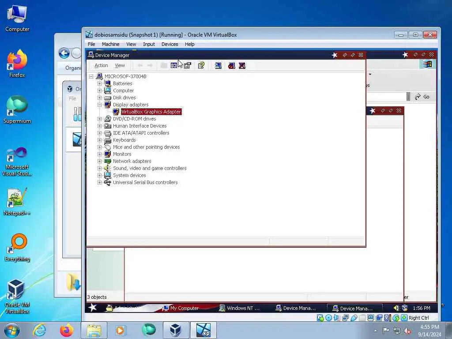452x339 pixels.
Task: Click the Windows NT guest taskbar button
Action: coord(240,308)
